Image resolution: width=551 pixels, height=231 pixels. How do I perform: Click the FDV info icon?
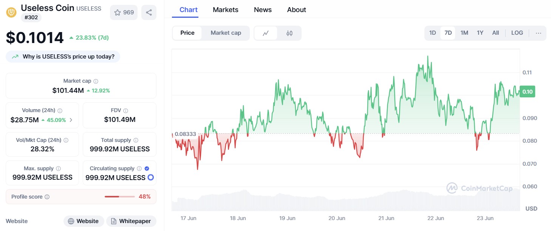pyautogui.click(x=125, y=111)
